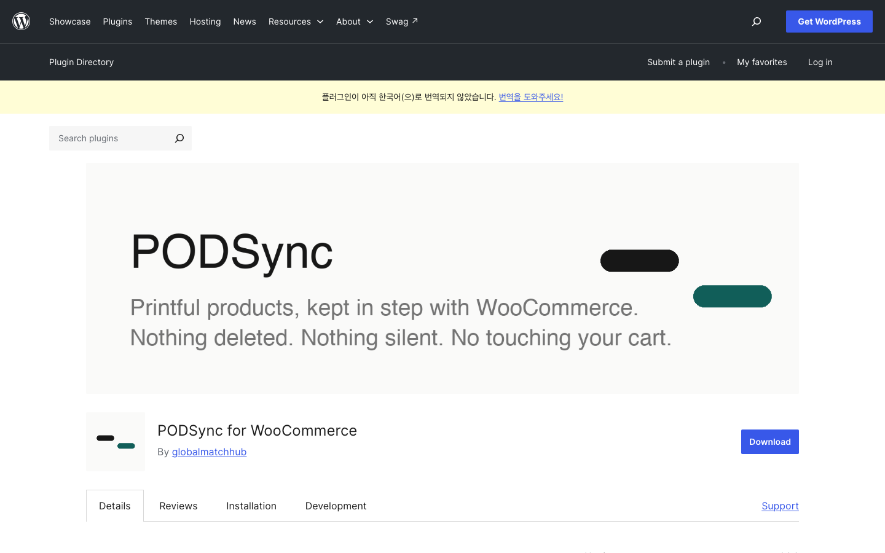The height and width of the screenshot is (553, 885).
Task: Open the site search magnifier in header
Action: tap(757, 22)
